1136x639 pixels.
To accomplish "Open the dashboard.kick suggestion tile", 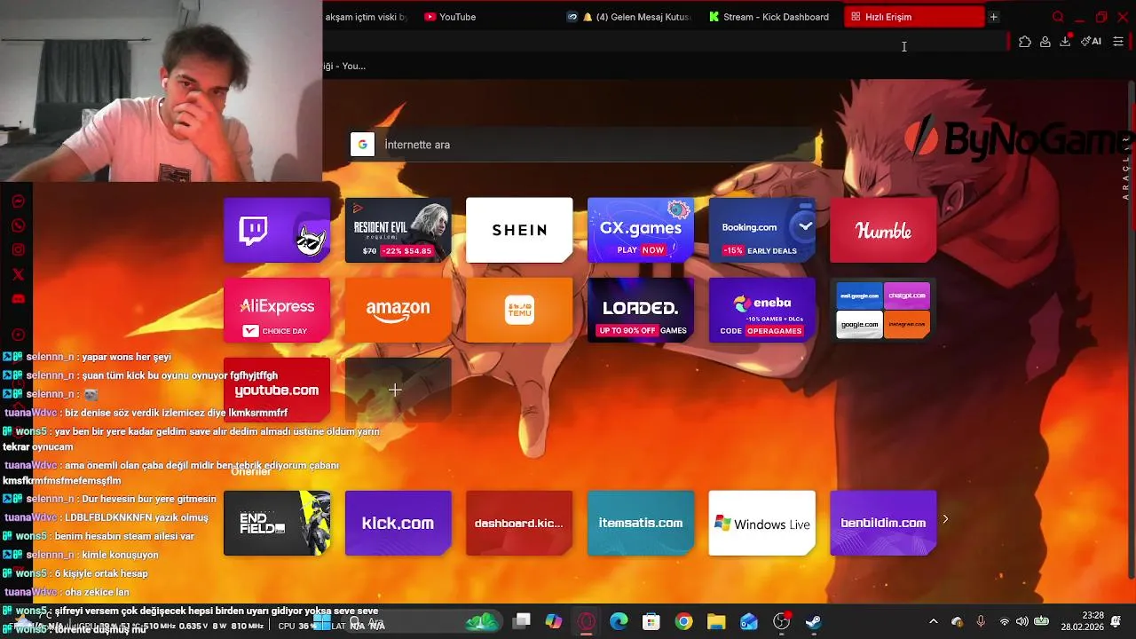I will click(x=519, y=523).
